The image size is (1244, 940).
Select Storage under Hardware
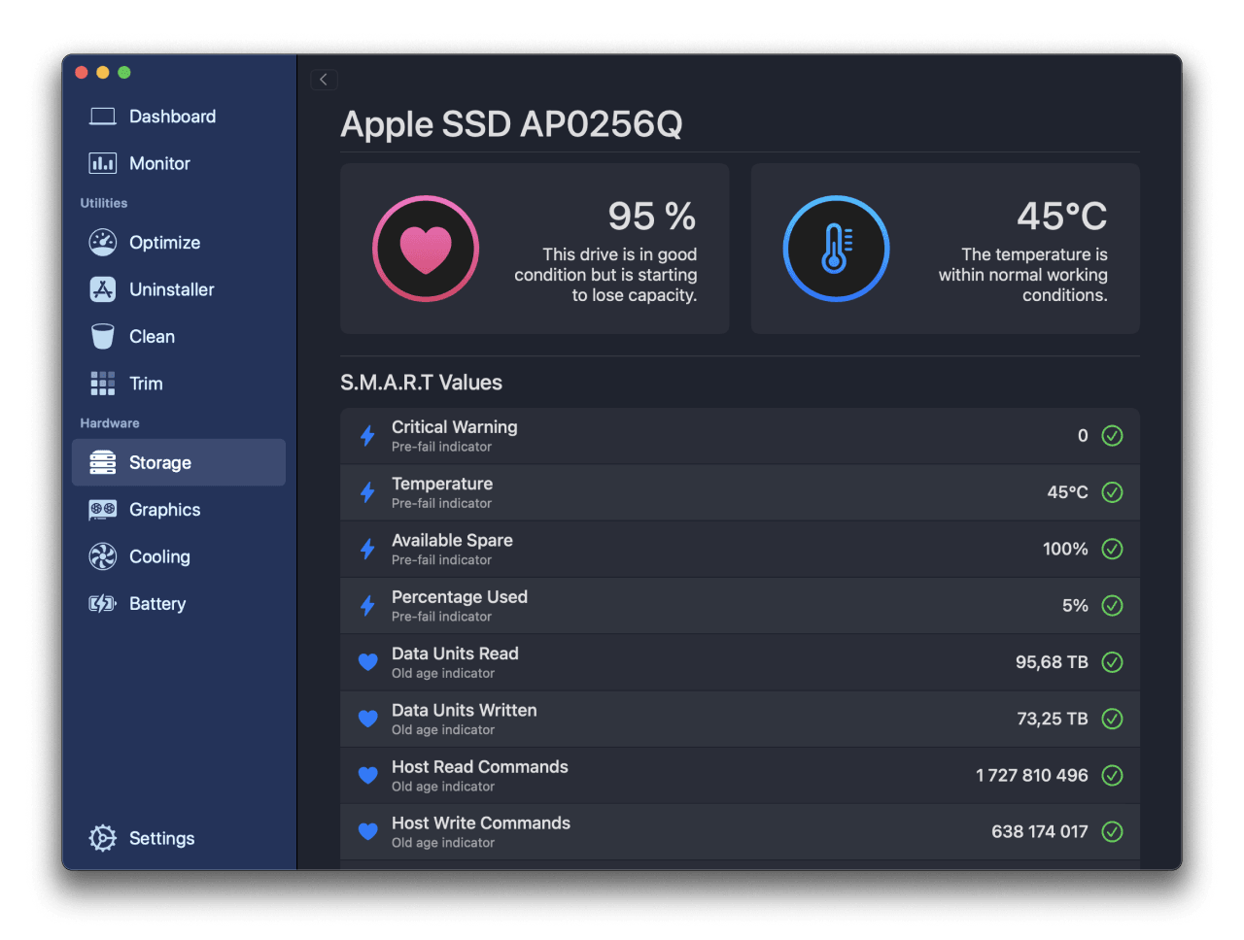tap(179, 462)
